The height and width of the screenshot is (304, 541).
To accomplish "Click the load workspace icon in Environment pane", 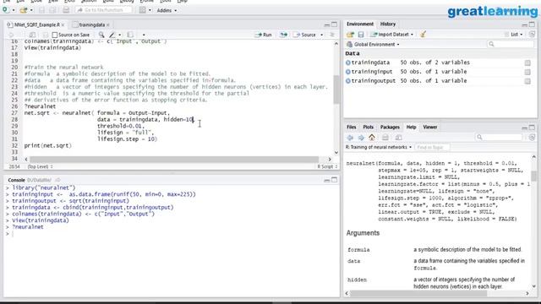I will point(350,35).
